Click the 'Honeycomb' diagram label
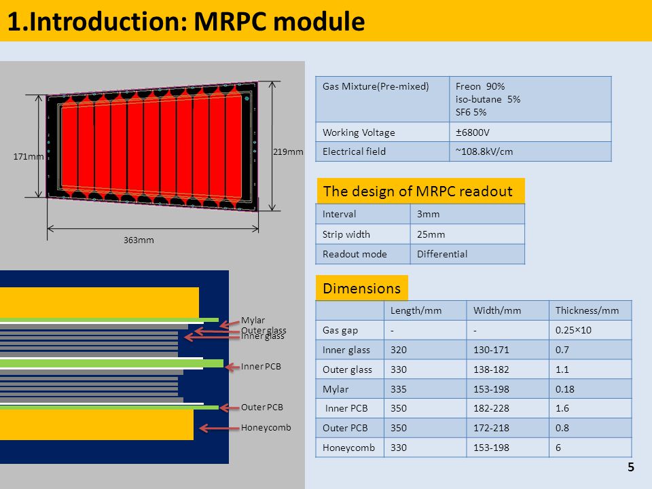Viewport: 652px width, 489px height. (266, 427)
